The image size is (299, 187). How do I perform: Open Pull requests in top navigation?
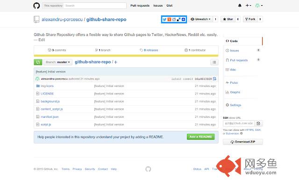click(x=140, y=6)
